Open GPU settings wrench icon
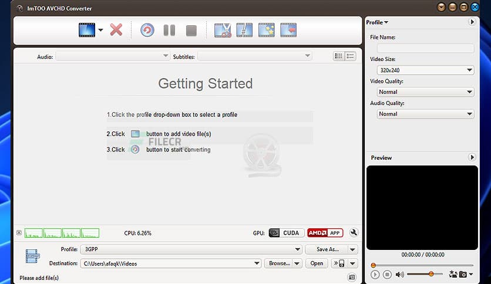 (x=354, y=232)
